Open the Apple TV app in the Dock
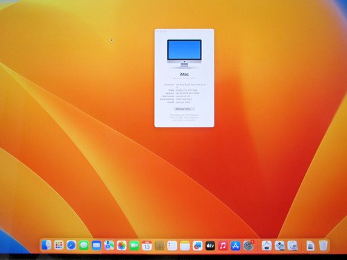This screenshot has height=260, width=347. click(x=210, y=245)
